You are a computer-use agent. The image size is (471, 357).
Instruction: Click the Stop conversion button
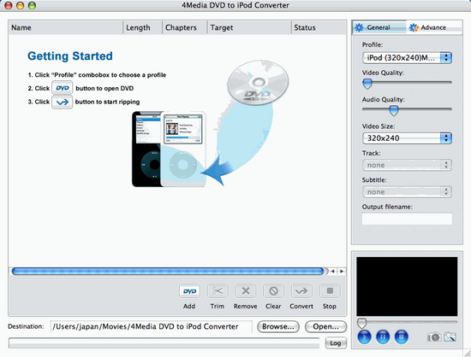[x=330, y=291]
